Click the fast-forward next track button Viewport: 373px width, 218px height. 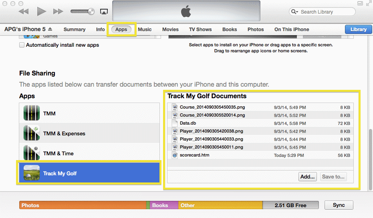click(x=58, y=11)
